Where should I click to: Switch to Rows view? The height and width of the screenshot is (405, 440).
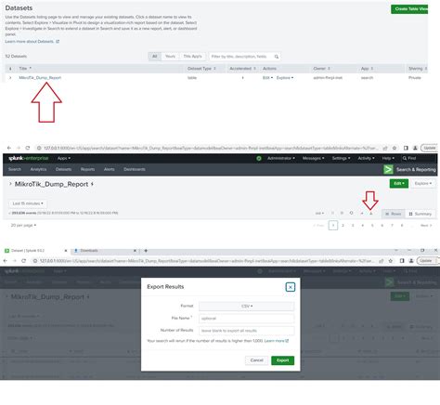[x=393, y=214]
